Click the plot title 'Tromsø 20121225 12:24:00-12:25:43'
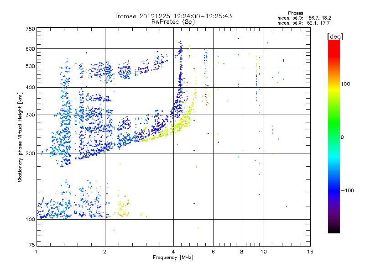The width and height of the screenshot is (365, 274). click(173, 16)
